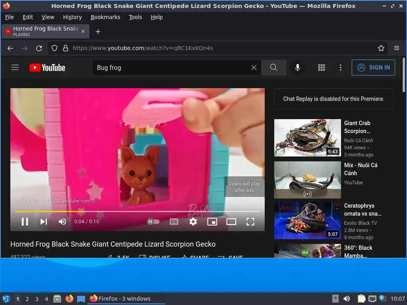Screen dimensions: 407x305
Task: Switch to workspace 3
Action: (37, 299)
